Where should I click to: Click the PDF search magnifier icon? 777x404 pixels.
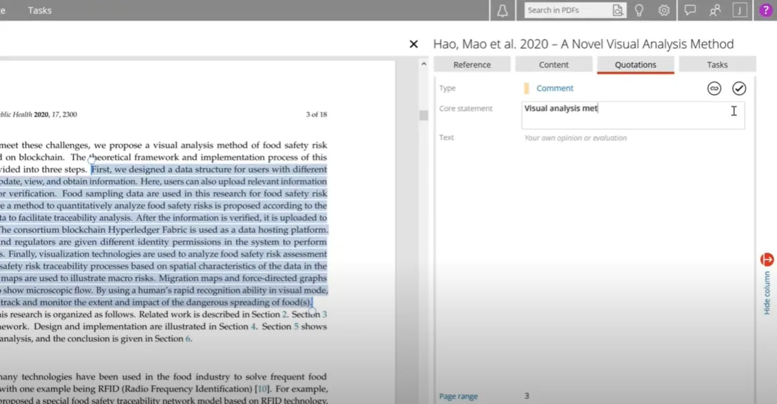click(x=618, y=10)
